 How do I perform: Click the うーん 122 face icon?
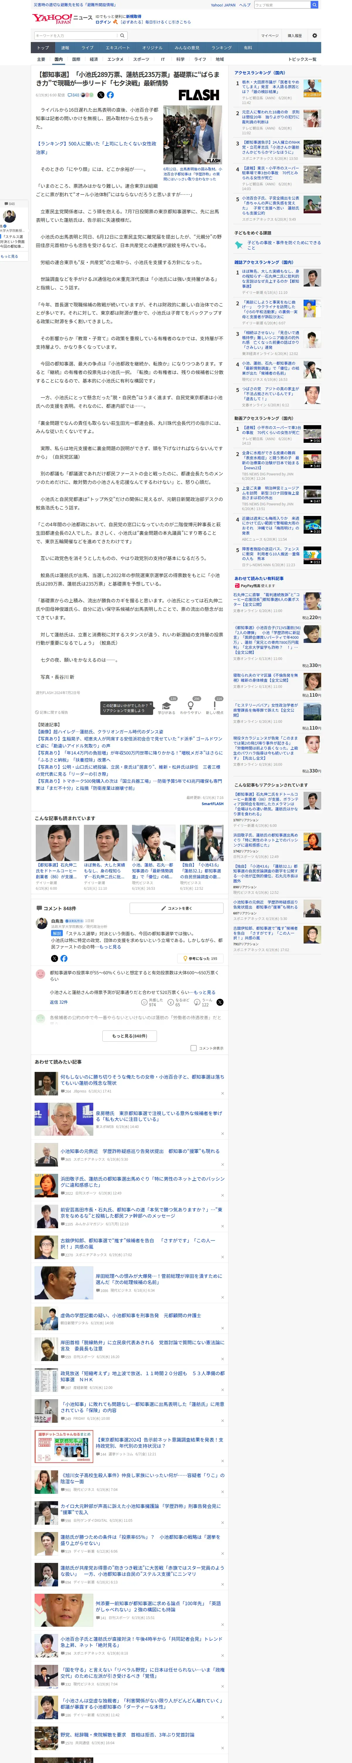pos(197,1002)
